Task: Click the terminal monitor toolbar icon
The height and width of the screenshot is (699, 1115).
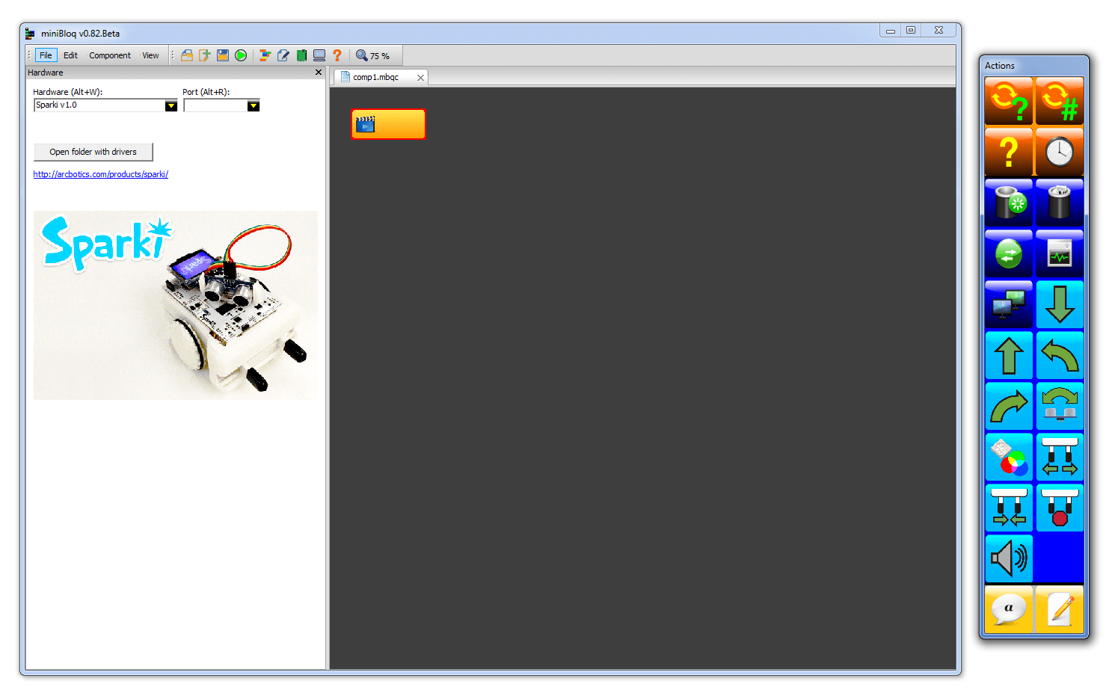Action: point(319,55)
